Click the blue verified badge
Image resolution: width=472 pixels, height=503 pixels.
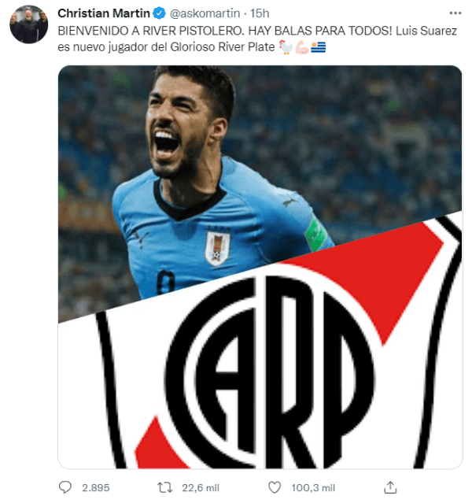(x=159, y=13)
